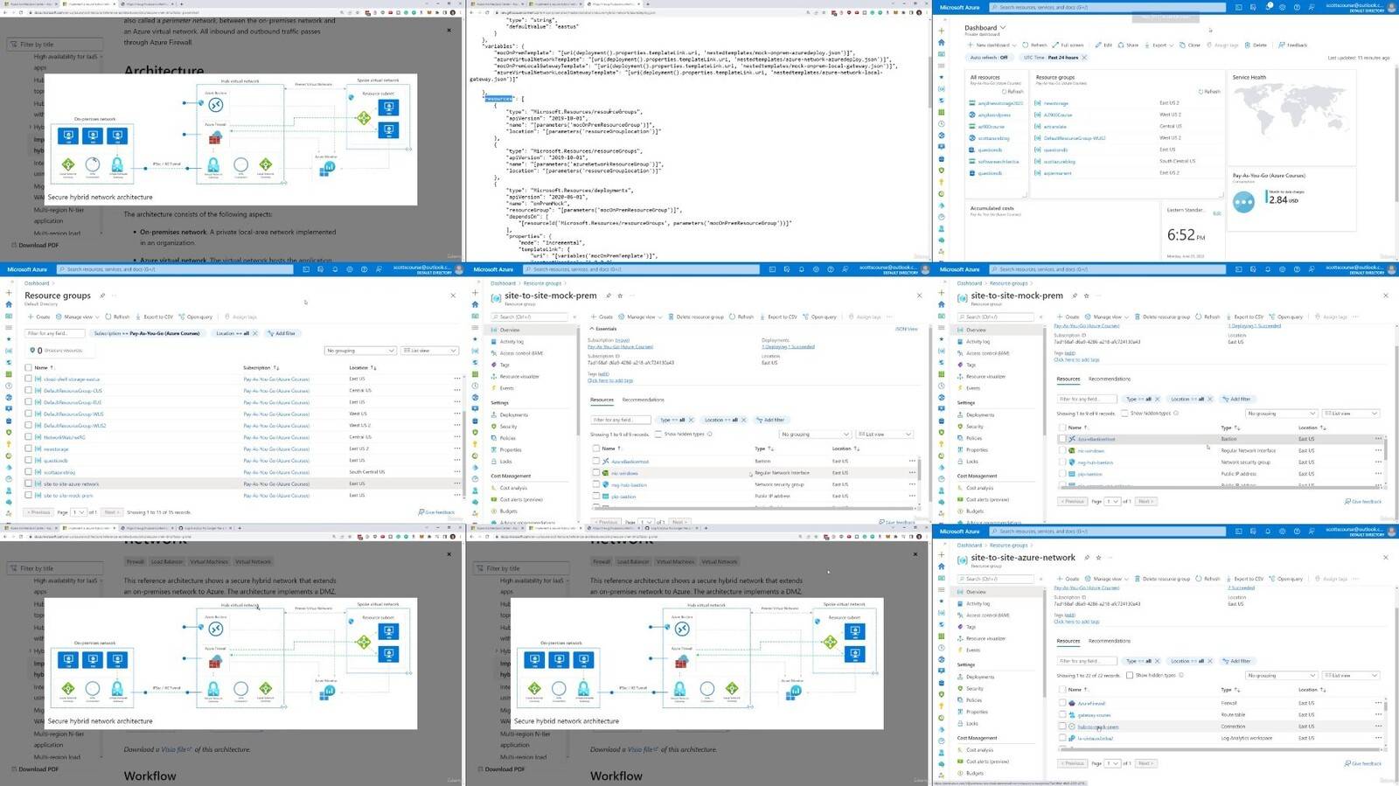This screenshot has height=786, width=1399.
Task: Open AzureFirewall resource link
Action: (1091, 703)
